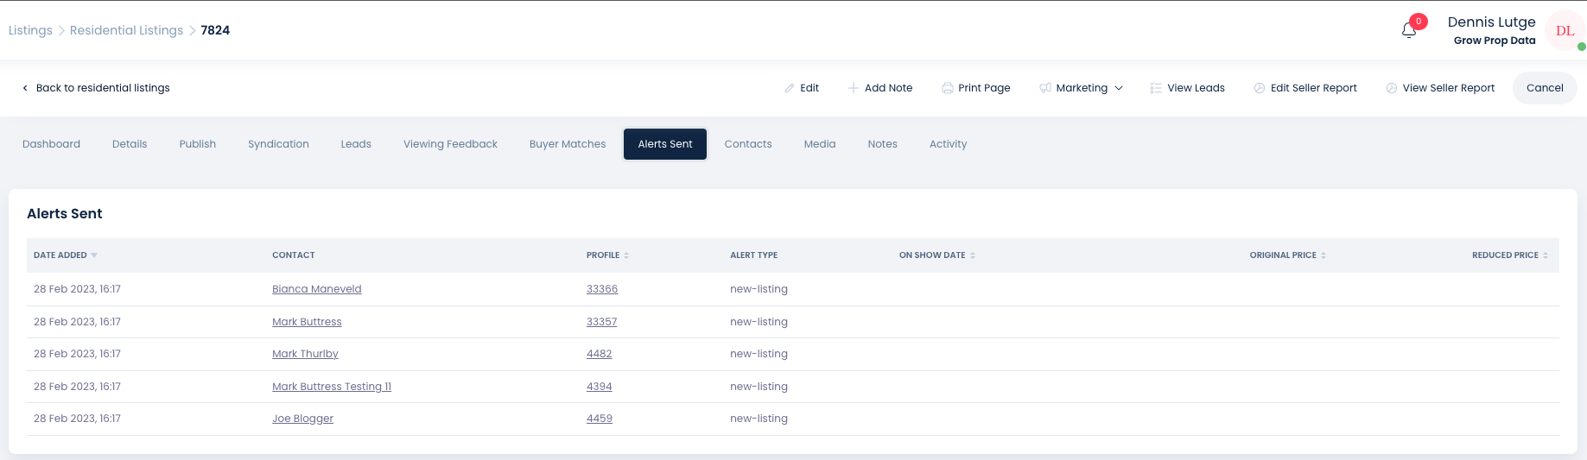Open profile 4482
The image size is (1587, 460).
599,354
